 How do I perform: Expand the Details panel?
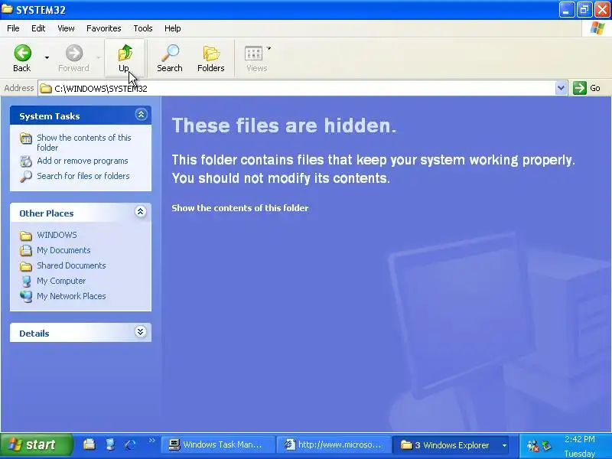pyautogui.click(x=141, y=332)
